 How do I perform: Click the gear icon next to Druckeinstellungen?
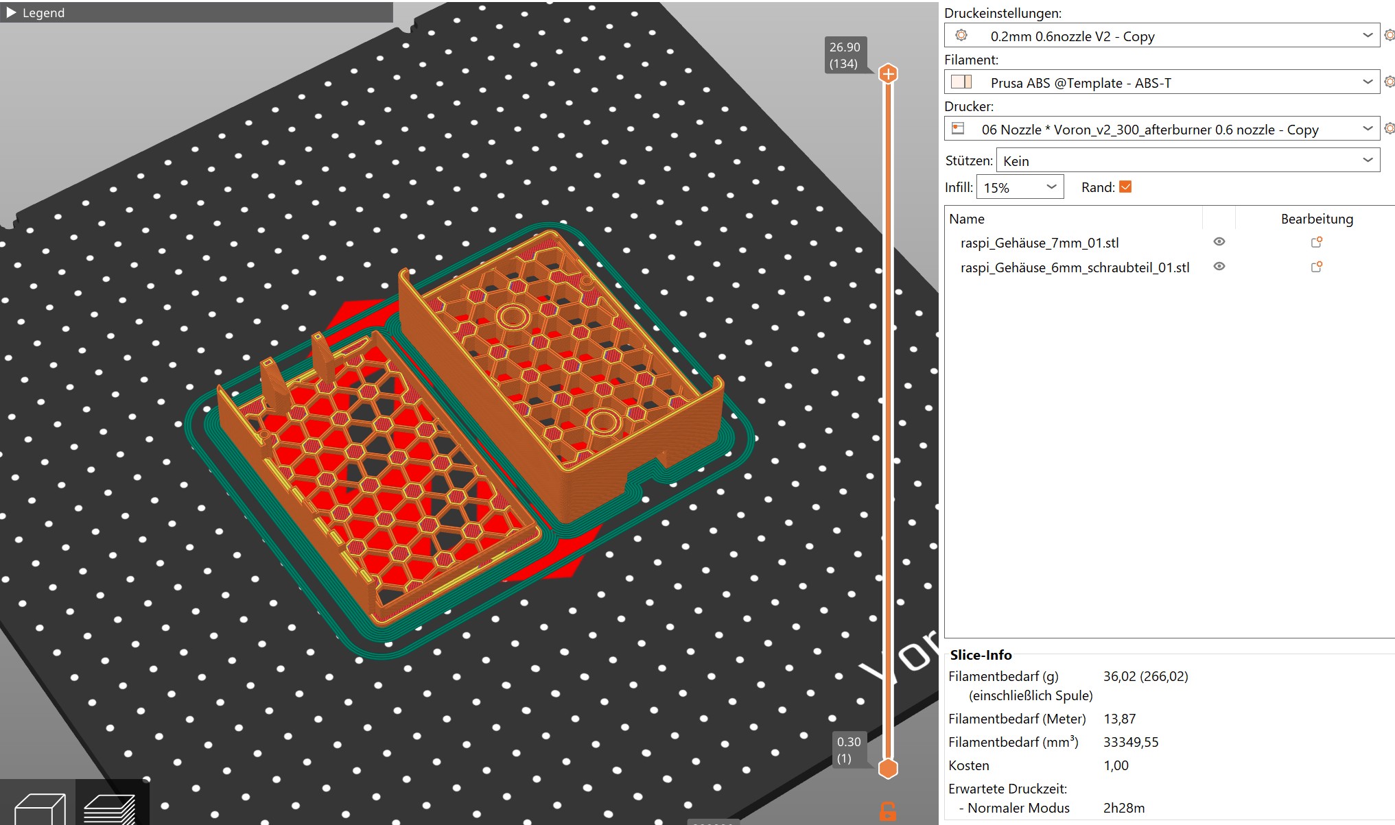tap(1389, 35)
